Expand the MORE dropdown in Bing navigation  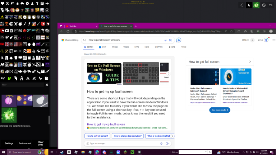[172, 47]
